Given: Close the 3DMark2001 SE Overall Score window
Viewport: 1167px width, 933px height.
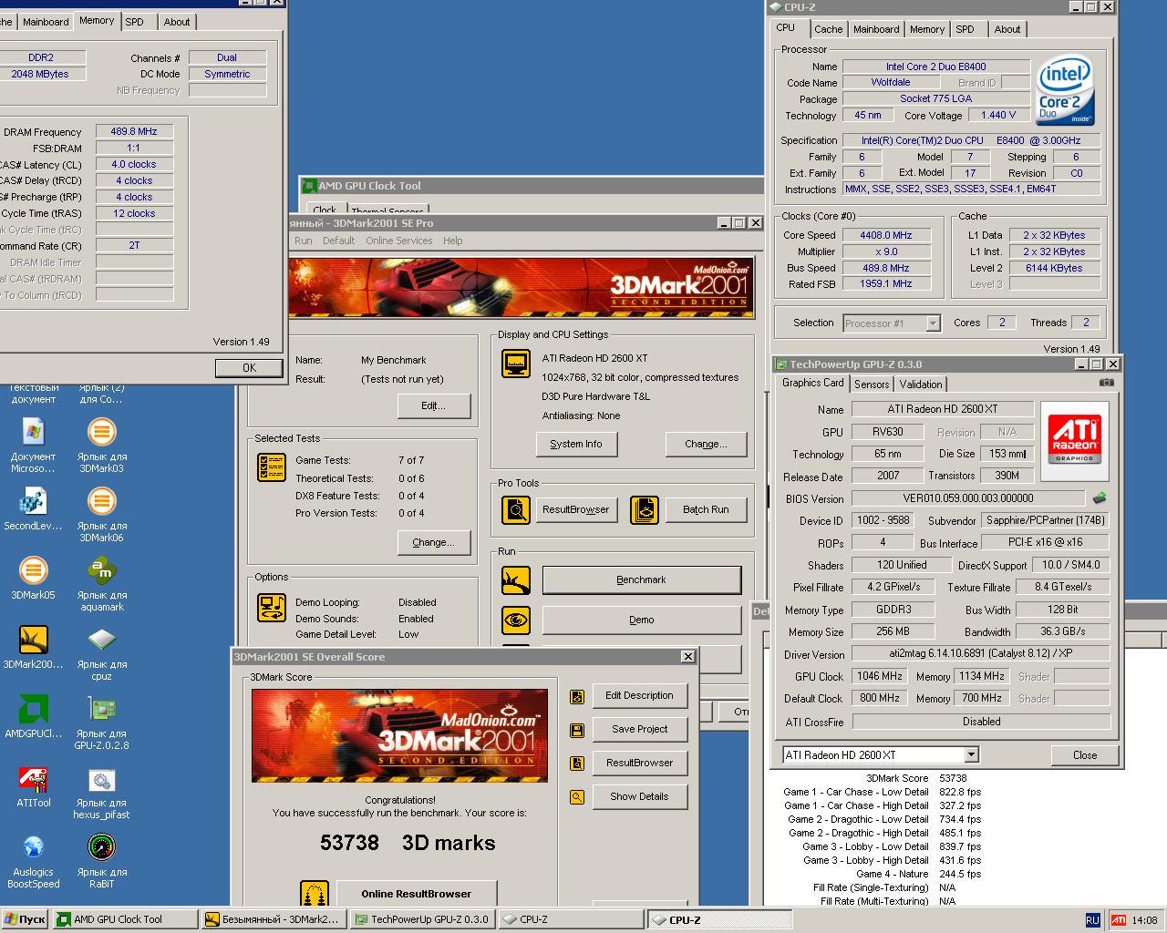Looking at the screenshot, I should (688, 657).
